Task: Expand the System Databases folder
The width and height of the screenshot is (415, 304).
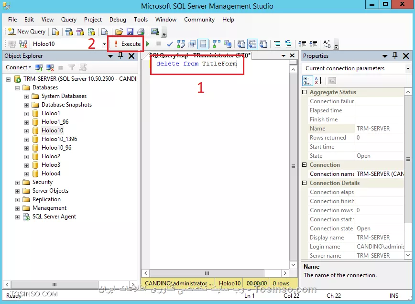Action: point(26,97)
